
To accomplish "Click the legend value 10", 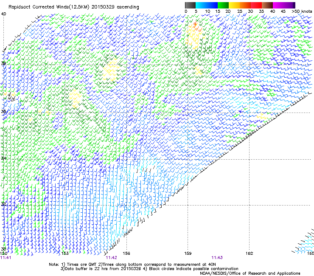I will point(207,11).
